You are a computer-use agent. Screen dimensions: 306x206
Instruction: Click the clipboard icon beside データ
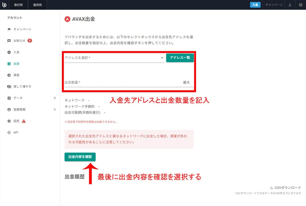coord(9,98)
